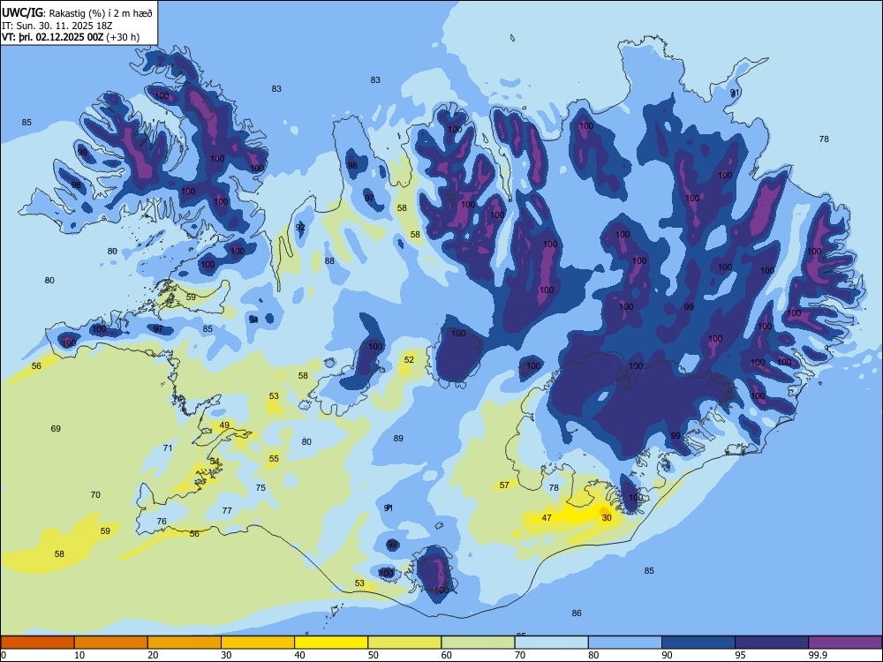Click the title line 'Rakastig (%) í 2 m hæð'

click(x=102, y=13)
